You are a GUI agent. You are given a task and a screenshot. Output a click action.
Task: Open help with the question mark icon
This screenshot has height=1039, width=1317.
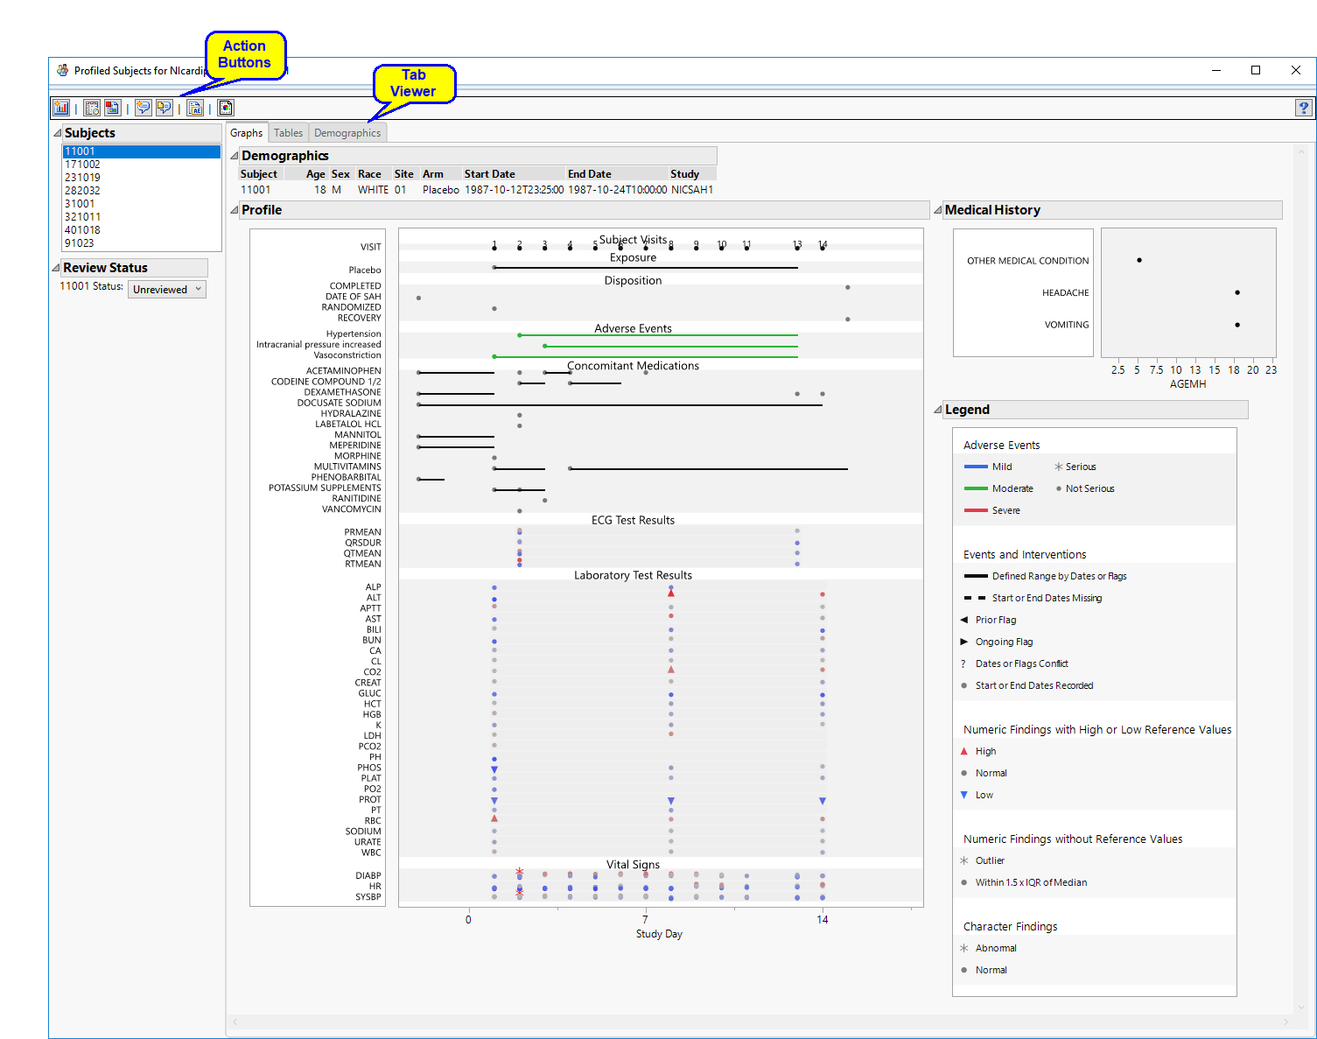[x=1304, y=108]
